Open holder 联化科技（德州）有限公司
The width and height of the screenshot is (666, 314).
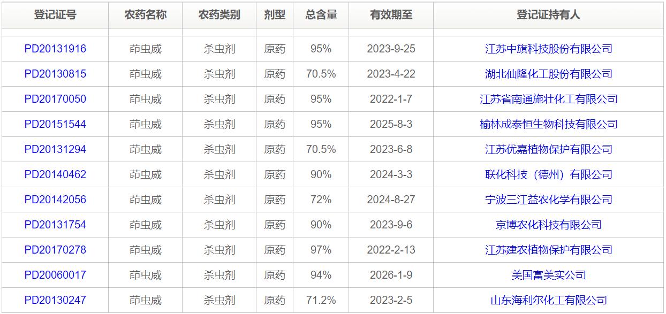(x=549, y=174)
